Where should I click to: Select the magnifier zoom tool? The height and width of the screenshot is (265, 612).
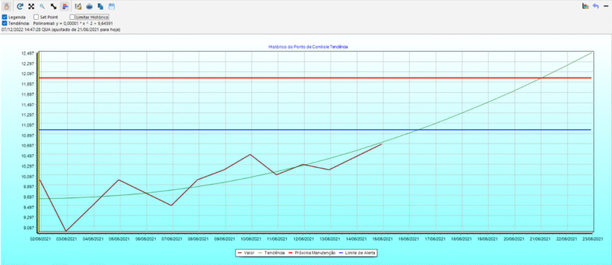click(x=42, y=6)
